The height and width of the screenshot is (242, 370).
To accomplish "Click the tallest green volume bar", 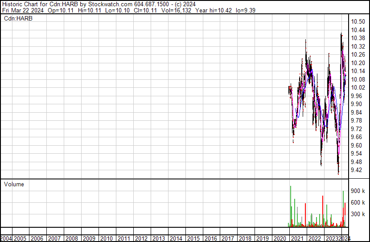I will (x=290, y=206).
